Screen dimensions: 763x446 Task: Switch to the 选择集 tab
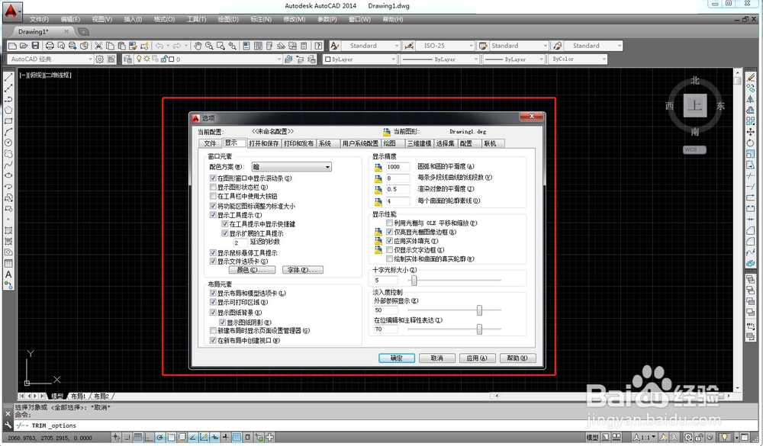pyautogui.click(x=445, y=143)
